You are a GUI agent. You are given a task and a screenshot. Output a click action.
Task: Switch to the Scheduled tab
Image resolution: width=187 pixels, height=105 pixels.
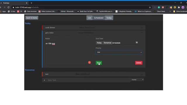pyautogui.click(x=99, y=18)
